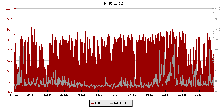Select the 50 right axis value
Image resolution: width=222 pixels, height=111 pixels.
click(x=217, y=82)
